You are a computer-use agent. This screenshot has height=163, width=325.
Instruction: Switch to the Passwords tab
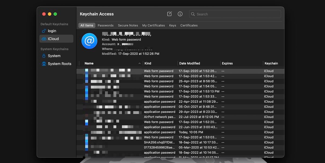[105, 25]
